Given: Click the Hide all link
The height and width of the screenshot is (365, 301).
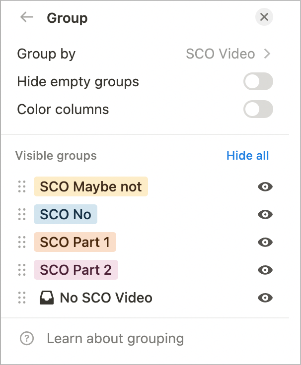Looking at the screenshot, I should (x=247, y=156).
